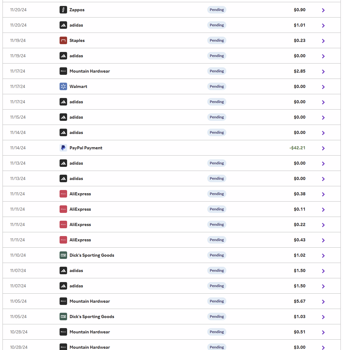Image resolution: width=343 pixels, height=350 pixels.
Task: Click the AliExpress $0.11 amount
Action: coord(299,209)
